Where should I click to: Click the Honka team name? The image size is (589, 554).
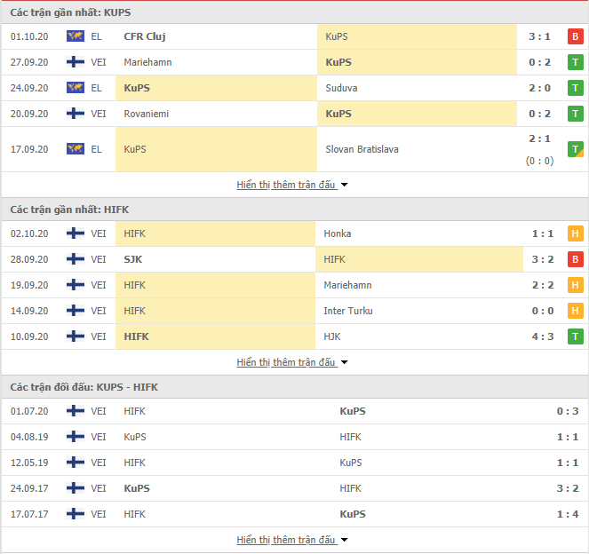point(338,233)
